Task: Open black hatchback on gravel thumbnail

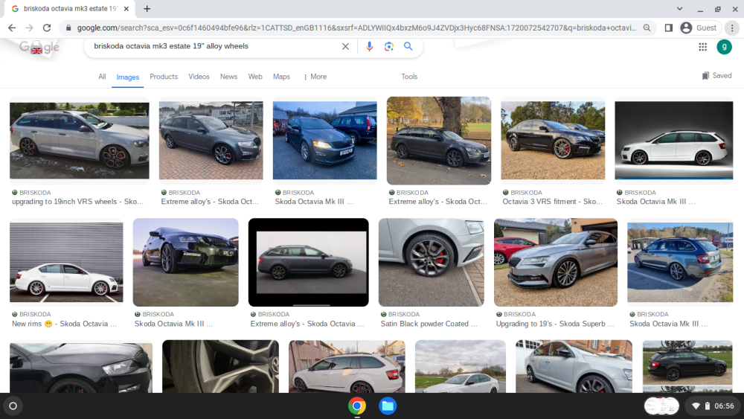Action: click(x=553, y=141)
